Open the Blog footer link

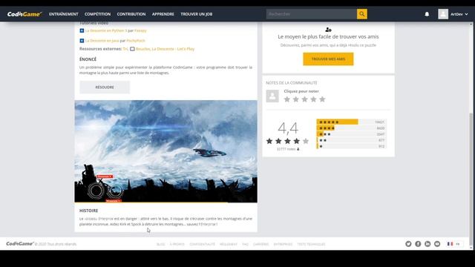click(161, 244)
